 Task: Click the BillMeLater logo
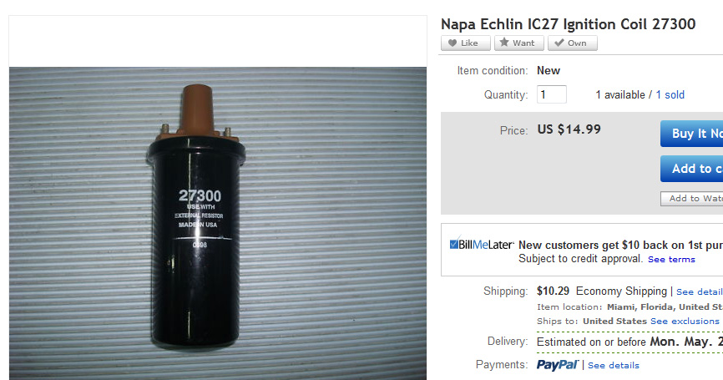point(482,244)
